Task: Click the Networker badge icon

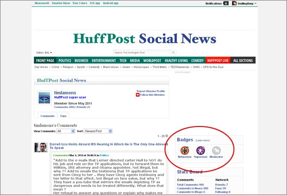Action: click(x=185, y=150)
